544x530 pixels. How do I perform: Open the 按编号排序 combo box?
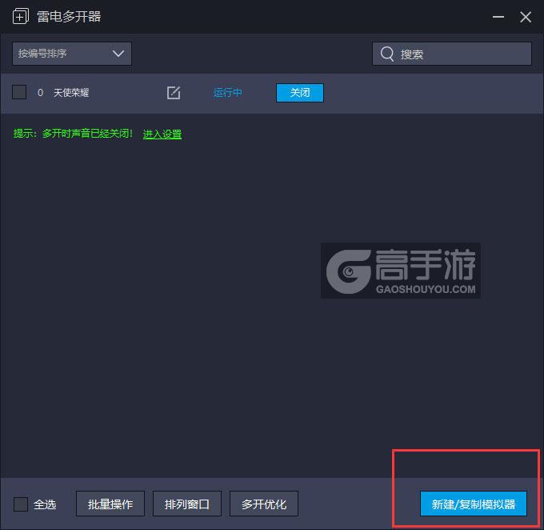tap(72, 54)
